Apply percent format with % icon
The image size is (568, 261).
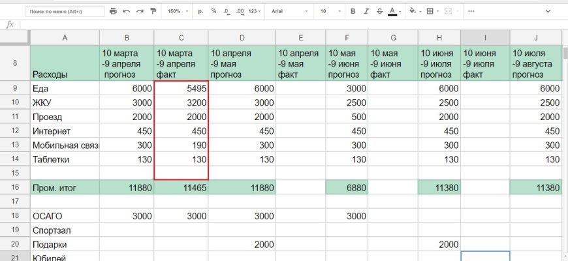pos(213,12)
